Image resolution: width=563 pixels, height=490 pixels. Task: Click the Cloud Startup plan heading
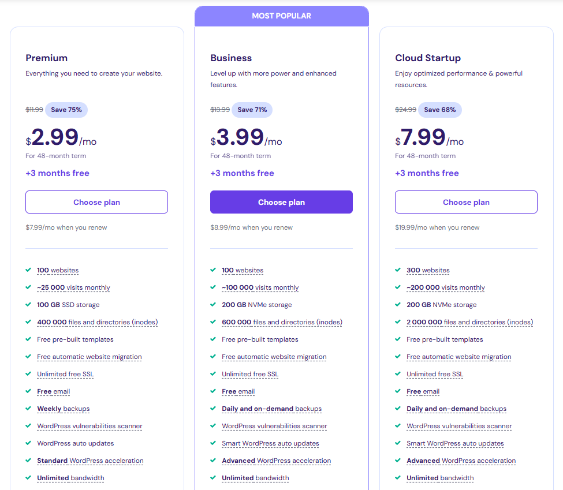428,58
